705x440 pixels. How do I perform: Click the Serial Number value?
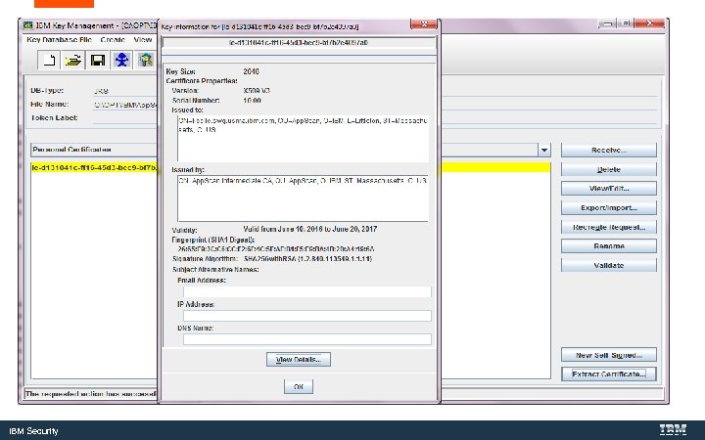[x=253, y=101]
